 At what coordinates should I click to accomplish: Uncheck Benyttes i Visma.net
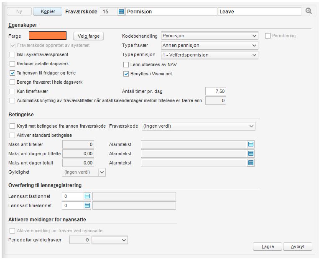[x=126, y=74]
